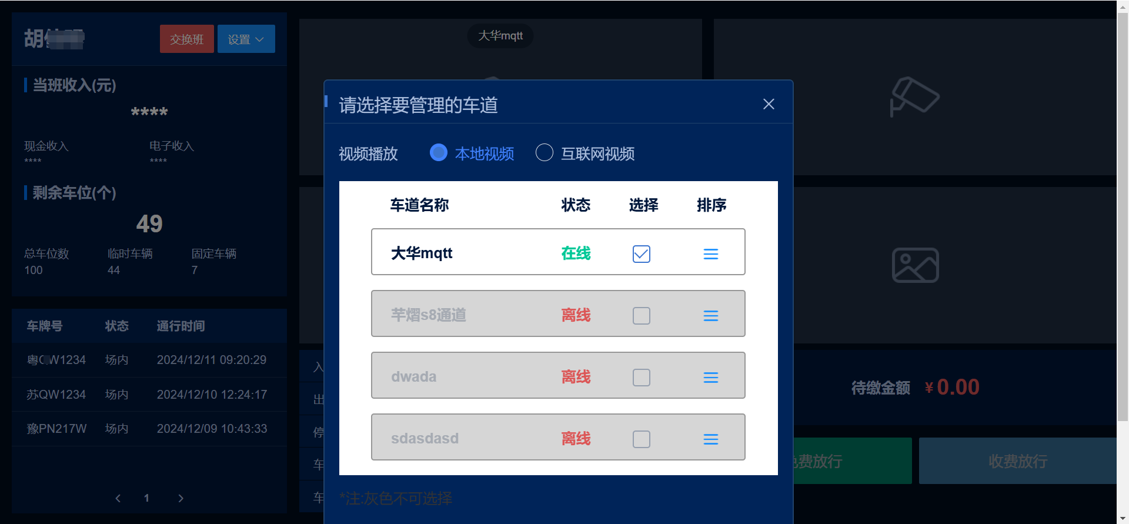Viewport: 1129px width, 524px height.
Task: Tick checkbox in sdasdasd row
Action: coord(642,439)
